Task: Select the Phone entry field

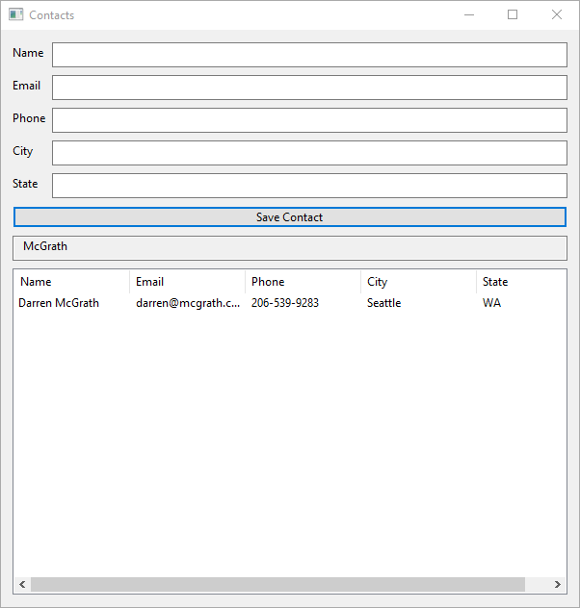Action: 309,120
